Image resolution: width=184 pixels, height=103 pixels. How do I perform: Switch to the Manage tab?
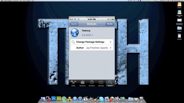(x=101, y=83)
